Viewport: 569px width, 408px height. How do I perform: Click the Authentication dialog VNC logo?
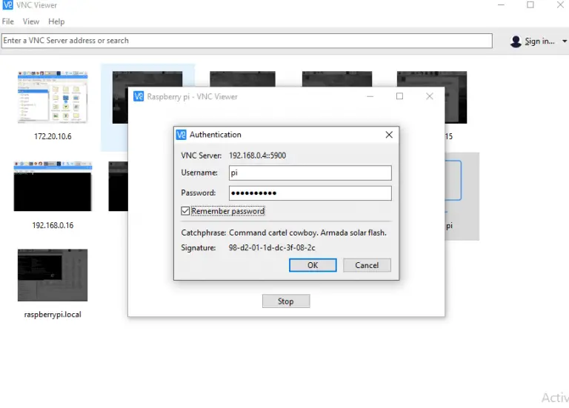coord(181,135)
